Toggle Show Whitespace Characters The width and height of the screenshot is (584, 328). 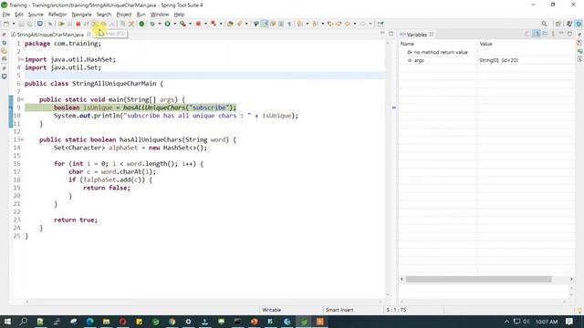coord(289,24)
